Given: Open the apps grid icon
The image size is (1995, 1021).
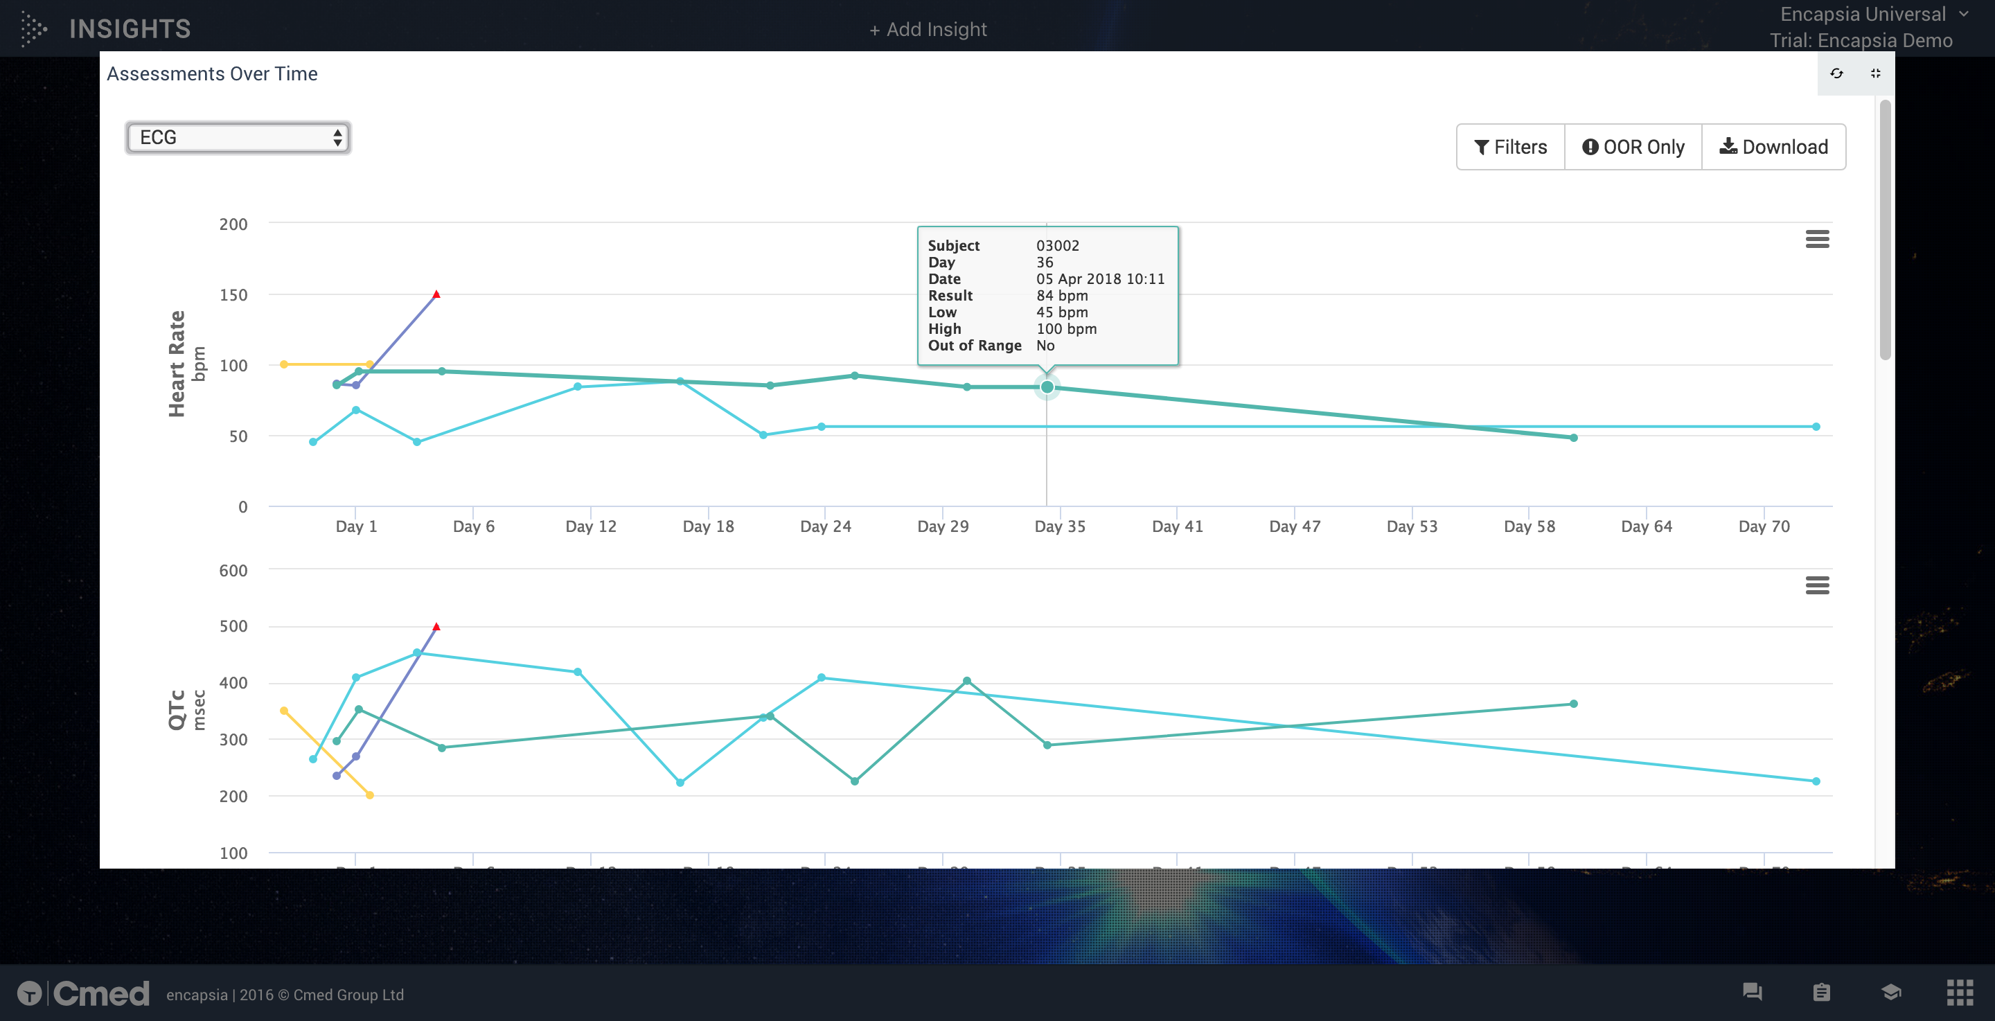Looking at the screenshot, I should pos(1960,992).
